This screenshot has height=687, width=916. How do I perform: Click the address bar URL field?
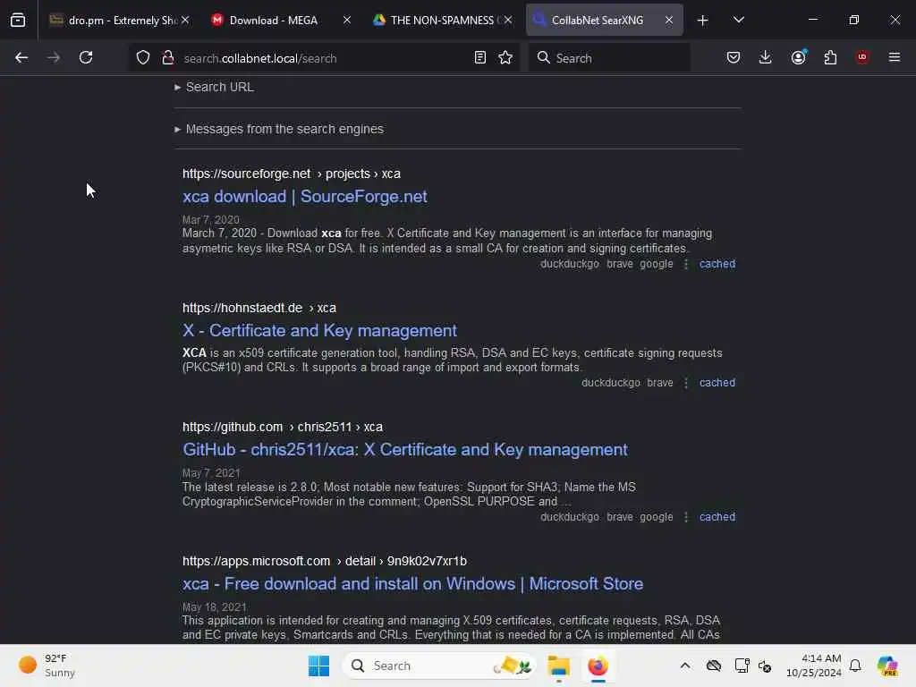tap(324, 58)
